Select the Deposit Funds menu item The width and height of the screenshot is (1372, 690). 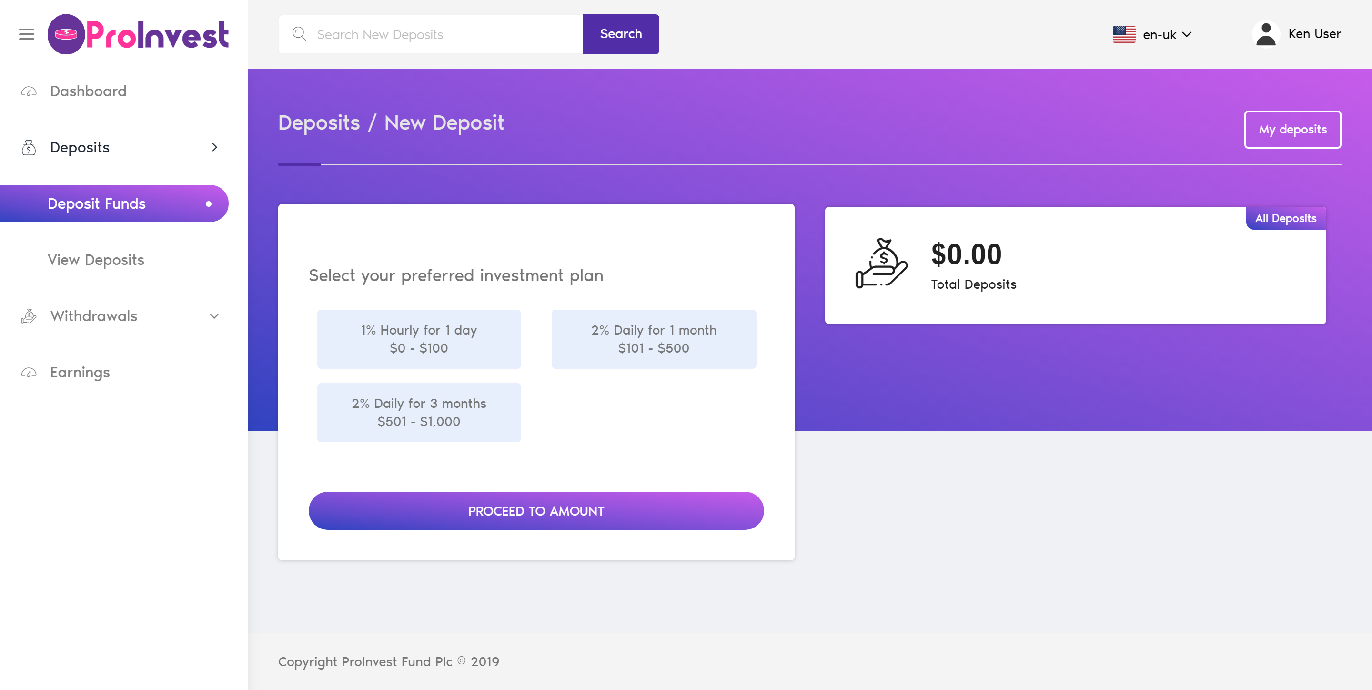pyautogui.click(x=114, y=203)
